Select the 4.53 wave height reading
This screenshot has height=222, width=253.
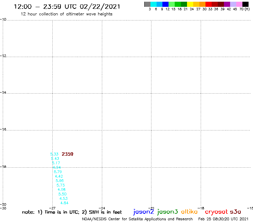(x=63, y=199)
